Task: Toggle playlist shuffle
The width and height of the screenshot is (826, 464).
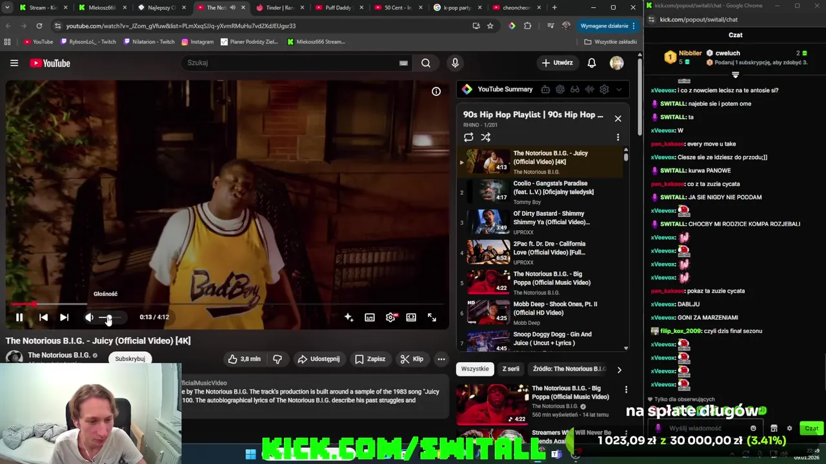Action: 486,137
